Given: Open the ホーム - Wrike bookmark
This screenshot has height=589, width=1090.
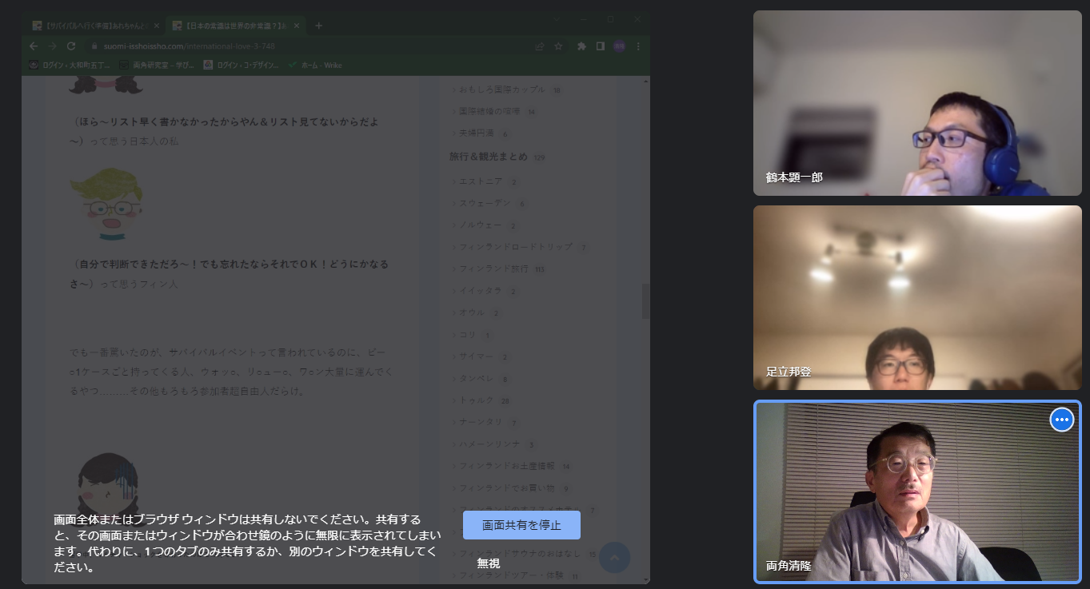Looking at the screenshot, I should point(315,65).
